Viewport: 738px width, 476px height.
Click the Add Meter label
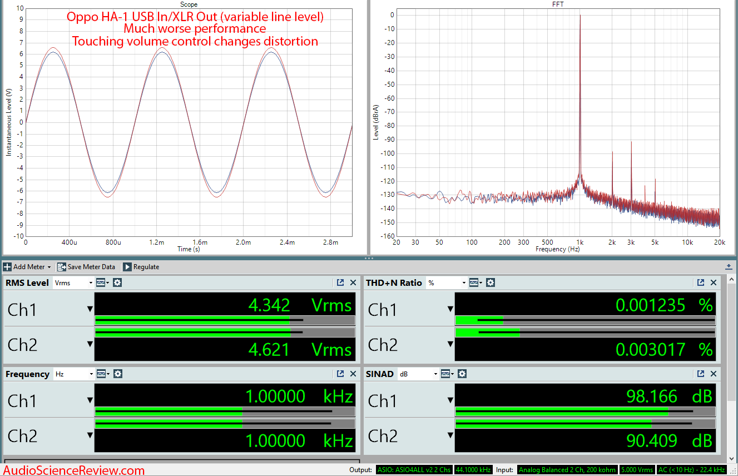pos(29,267)
